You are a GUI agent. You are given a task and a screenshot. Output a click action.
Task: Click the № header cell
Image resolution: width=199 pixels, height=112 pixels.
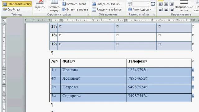point(55,63)
